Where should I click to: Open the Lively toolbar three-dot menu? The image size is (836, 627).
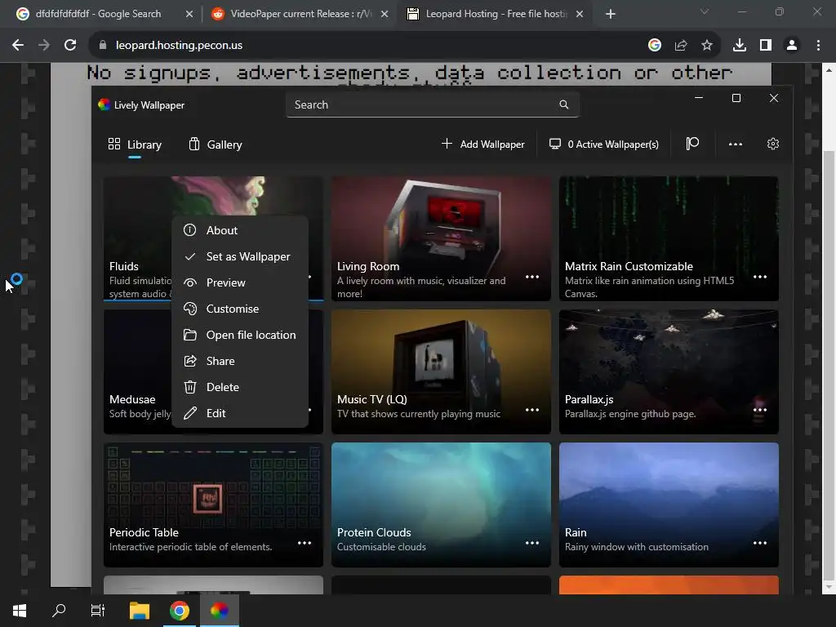pos(736,144)
